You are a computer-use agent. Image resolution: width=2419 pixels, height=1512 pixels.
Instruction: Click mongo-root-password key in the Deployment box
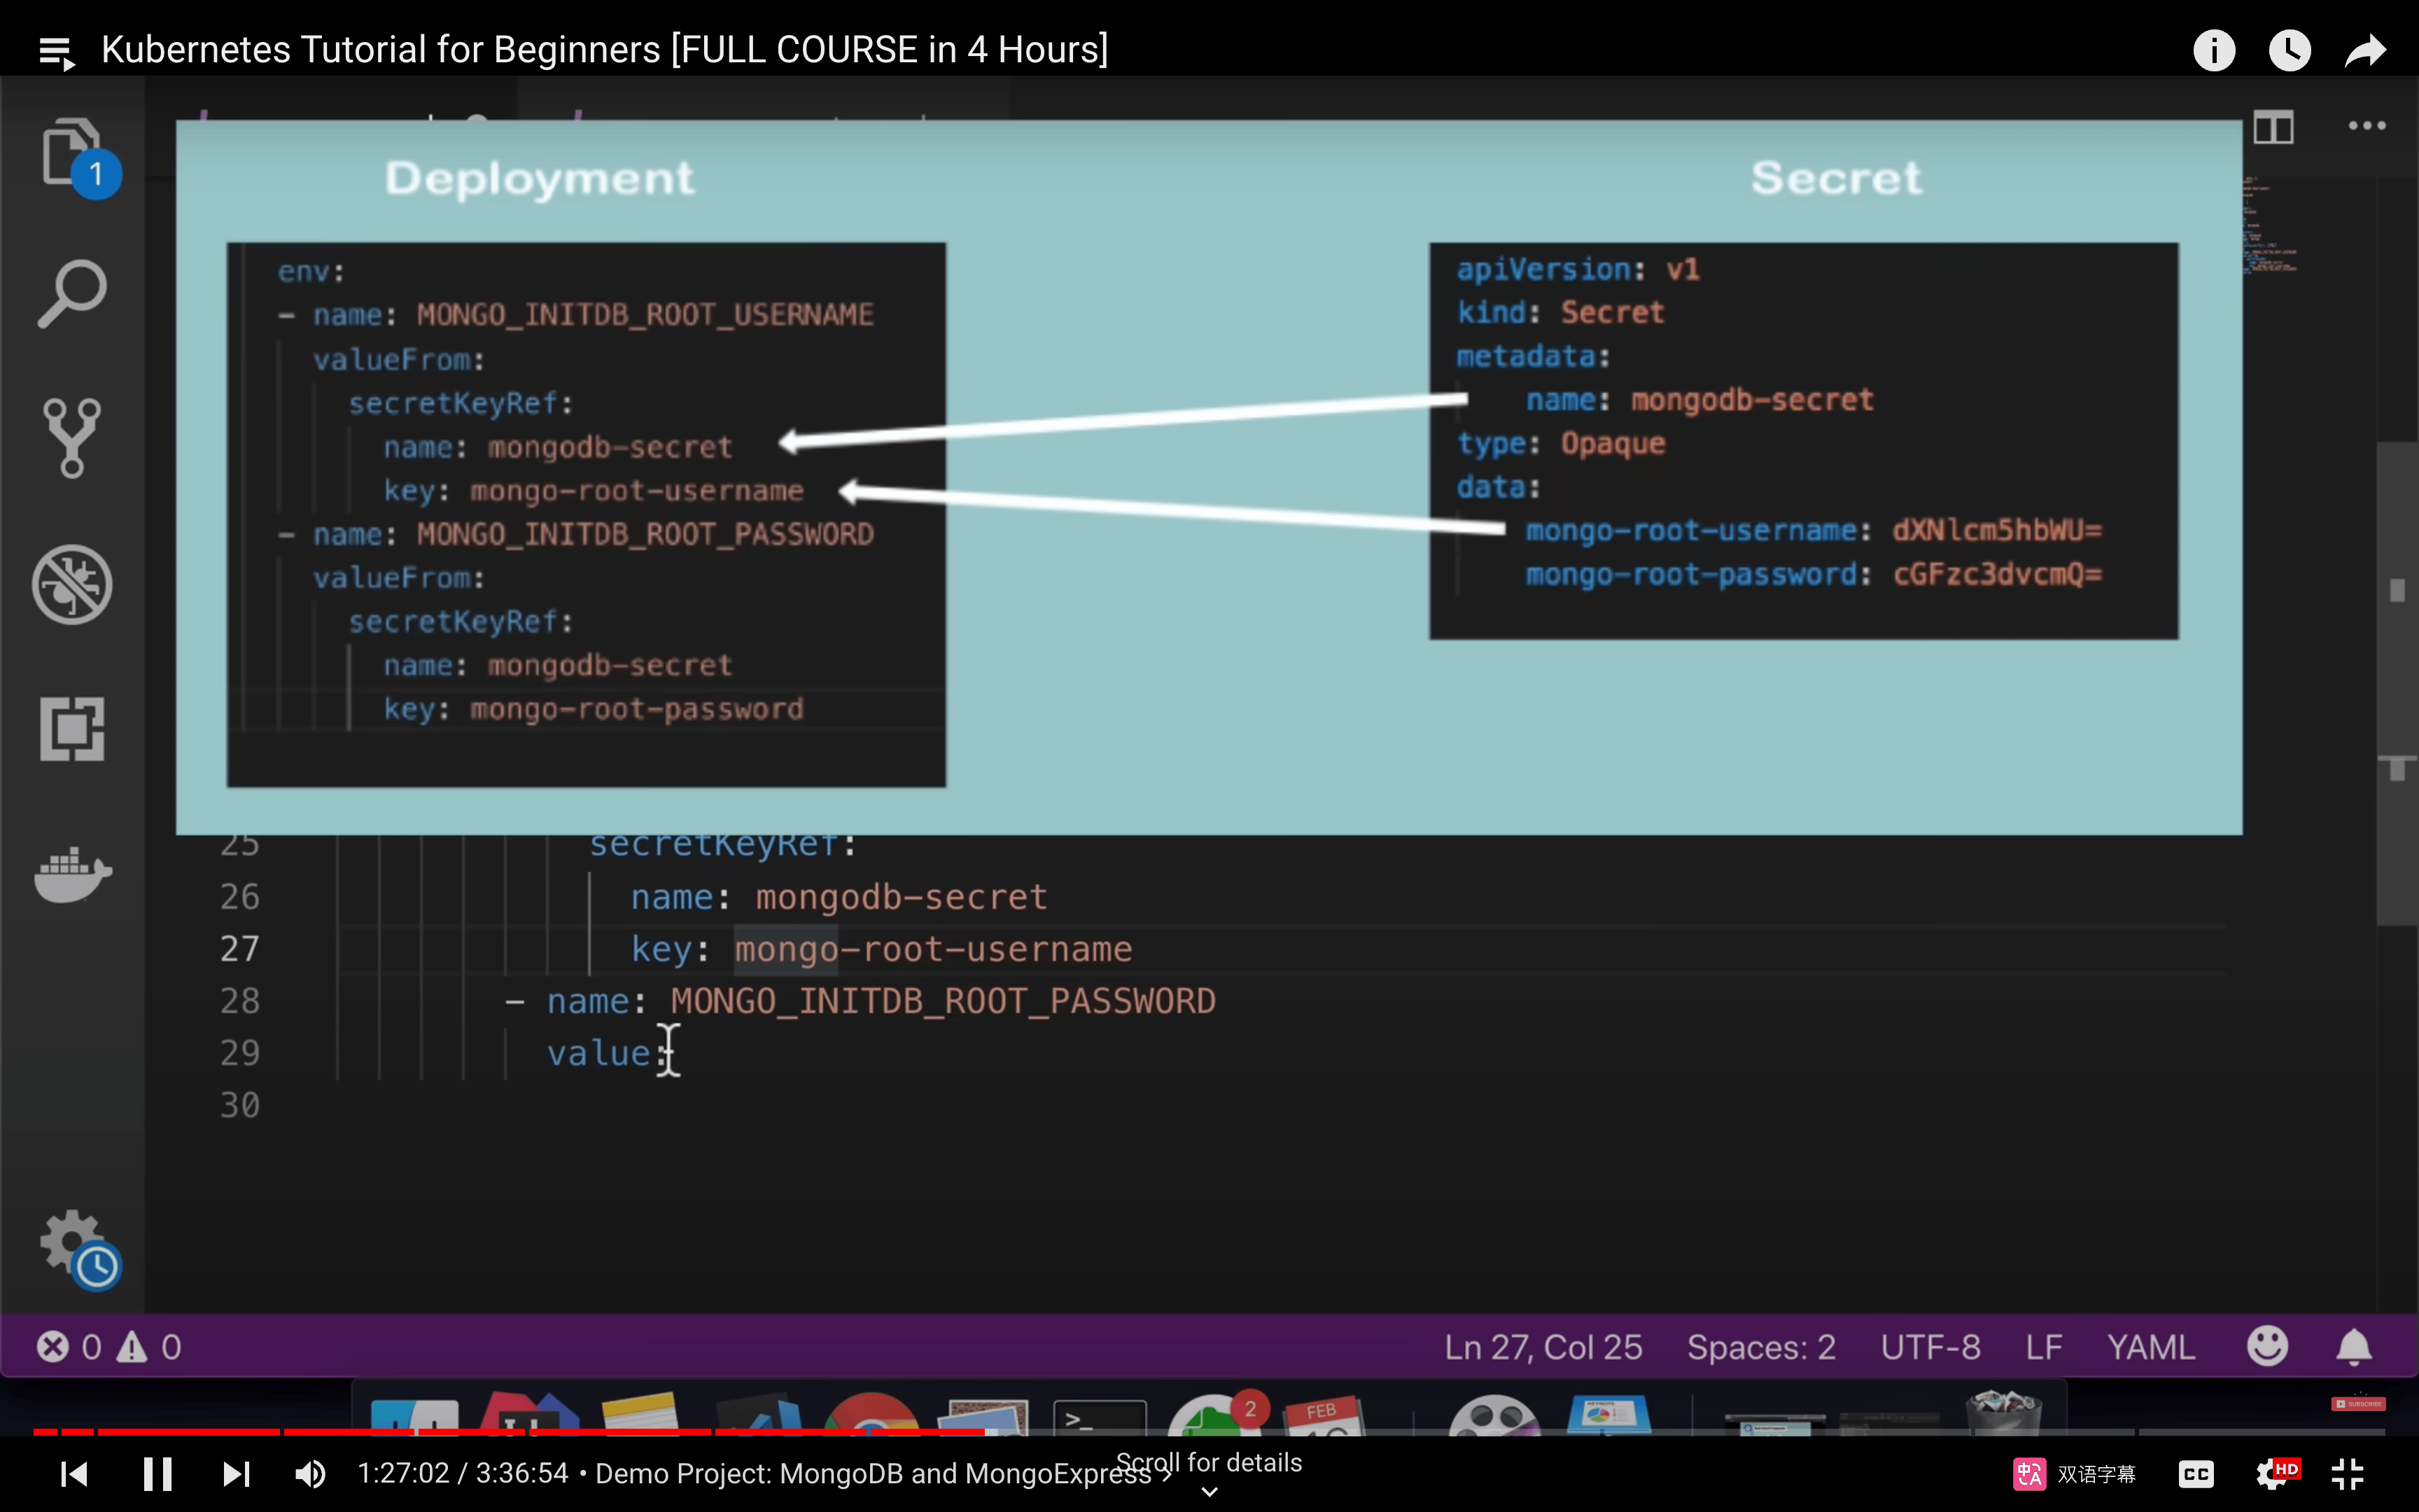point(636,710)
